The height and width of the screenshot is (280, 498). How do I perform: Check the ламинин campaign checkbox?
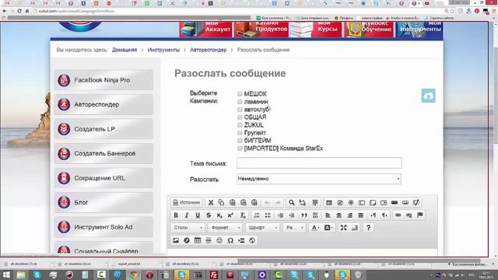[240, 102]
